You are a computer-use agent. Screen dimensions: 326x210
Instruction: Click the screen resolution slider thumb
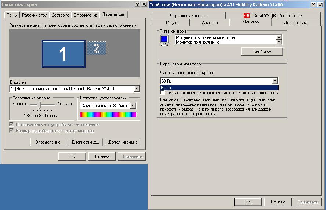pos(39,105)
